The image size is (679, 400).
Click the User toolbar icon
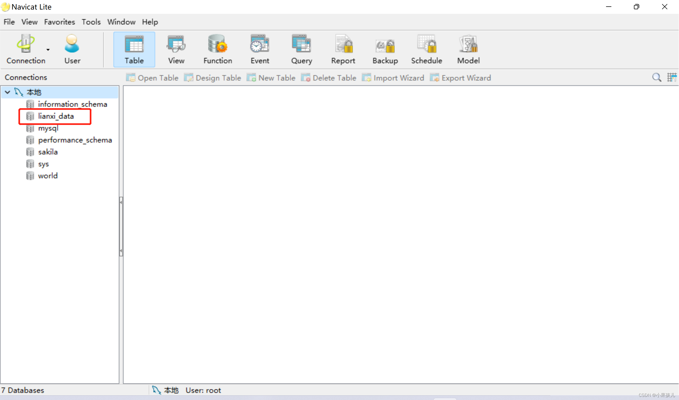point(72,49)
